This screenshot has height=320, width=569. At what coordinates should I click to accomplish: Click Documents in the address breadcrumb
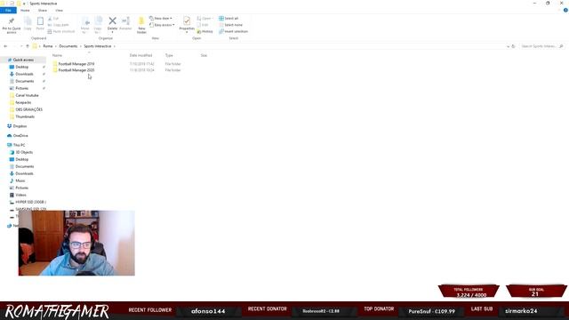(x=68, y=46)
